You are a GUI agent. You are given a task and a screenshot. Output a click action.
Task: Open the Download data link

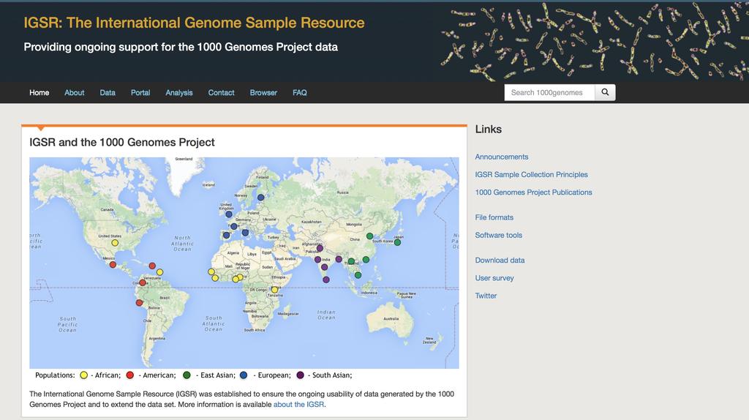point(500,260)
